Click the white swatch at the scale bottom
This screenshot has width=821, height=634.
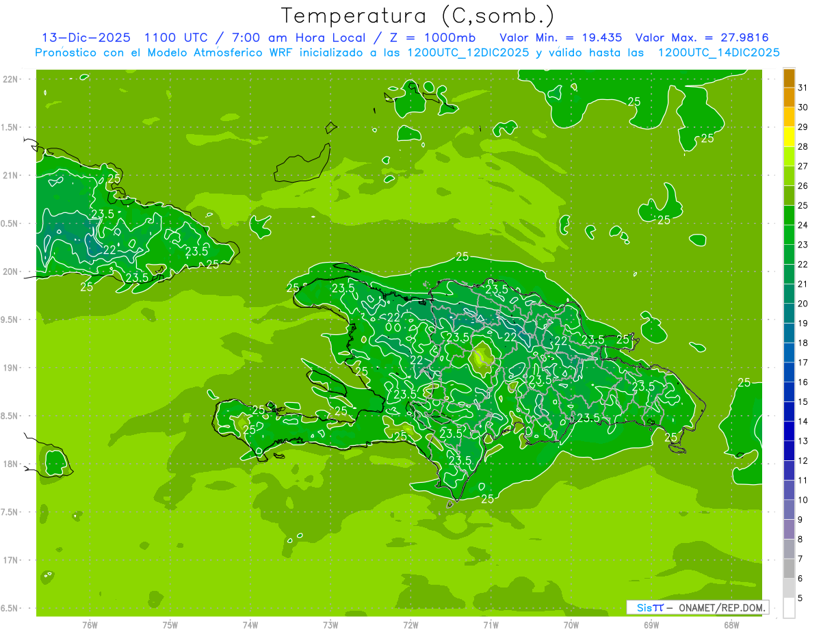(x=789, y=608)
